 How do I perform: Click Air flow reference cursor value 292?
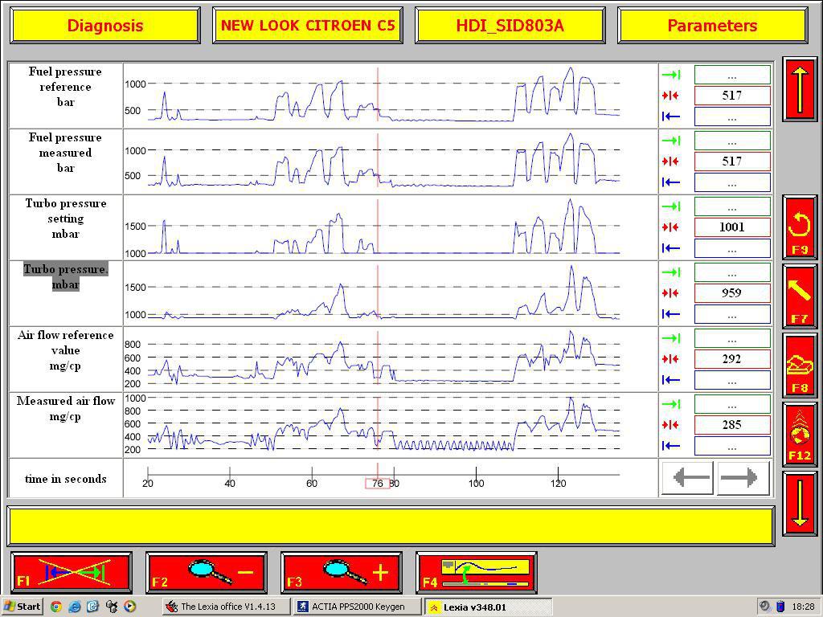point(732,359)
